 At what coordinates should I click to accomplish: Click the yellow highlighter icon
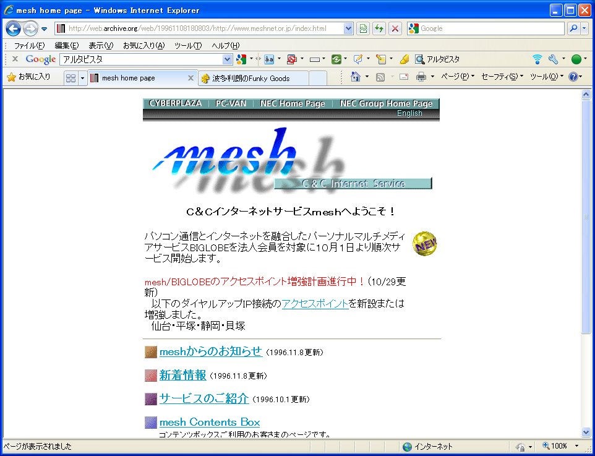click(404, 59)
